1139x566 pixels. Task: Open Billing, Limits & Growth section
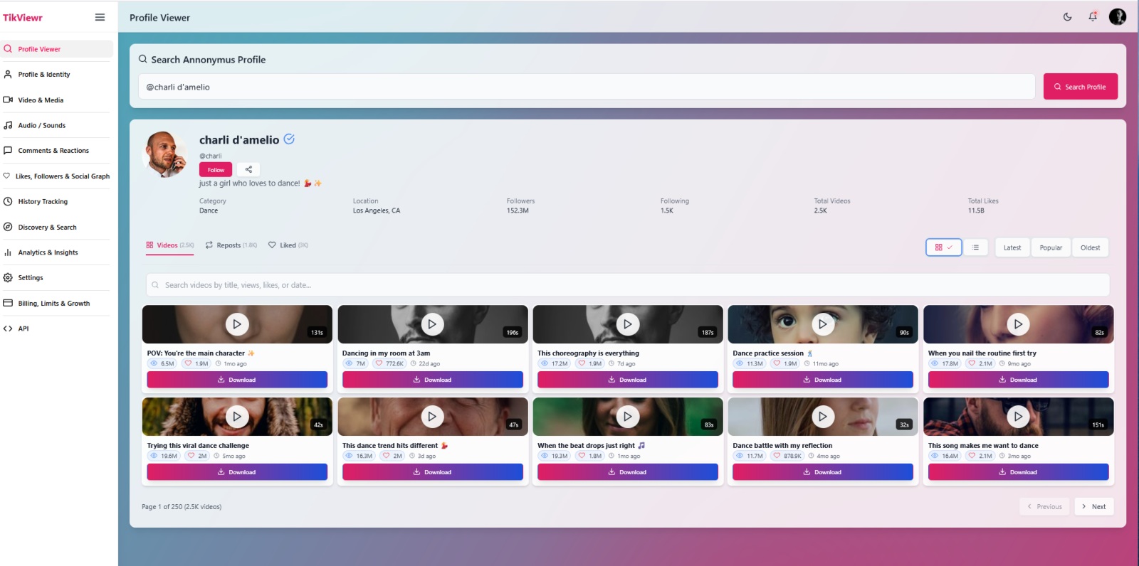(57, 303)
